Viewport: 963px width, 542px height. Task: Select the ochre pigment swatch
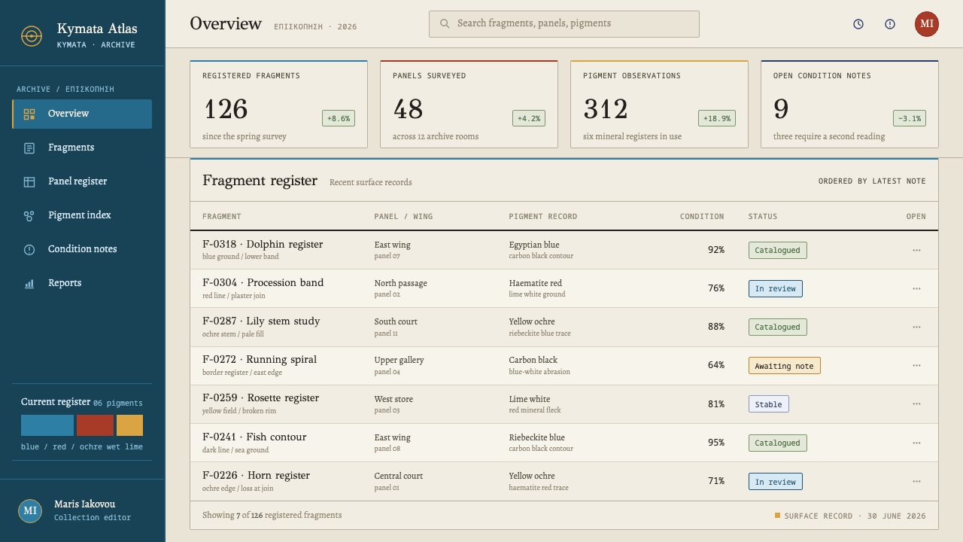tap(129, 425)
